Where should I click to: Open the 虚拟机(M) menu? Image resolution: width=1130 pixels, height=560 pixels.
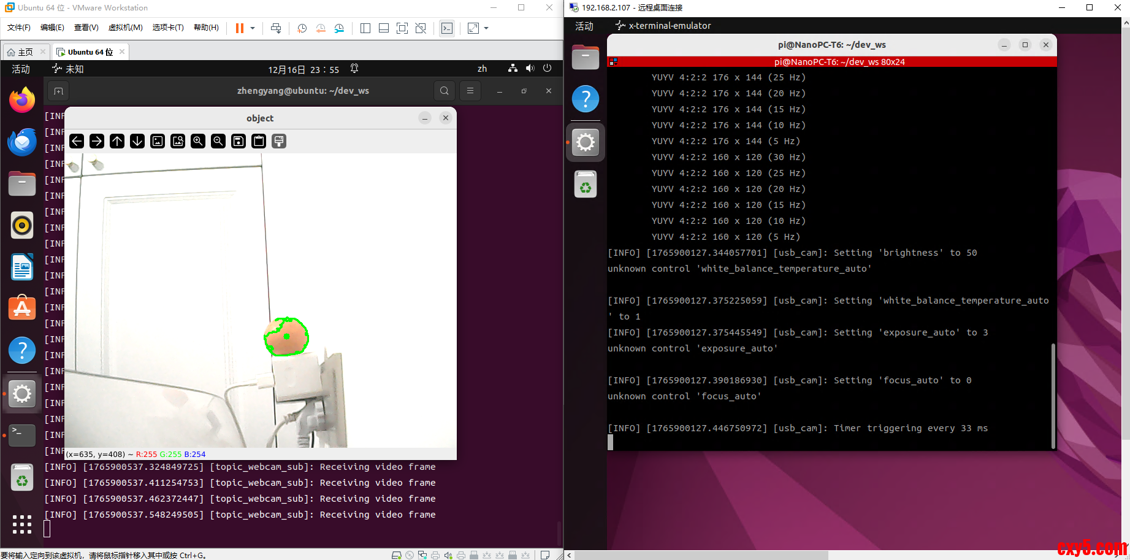click(125, 28)
